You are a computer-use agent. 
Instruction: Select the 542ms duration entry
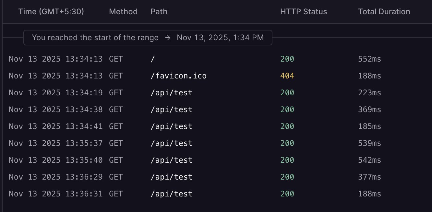(369, 160)
